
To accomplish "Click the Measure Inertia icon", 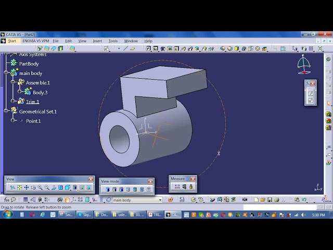I will point(190,187).
